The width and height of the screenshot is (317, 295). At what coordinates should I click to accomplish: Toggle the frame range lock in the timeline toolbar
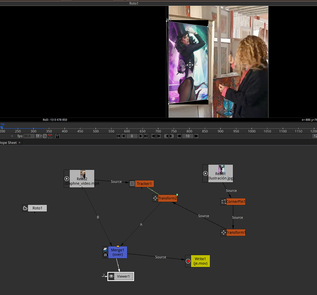tap(58, 136)
